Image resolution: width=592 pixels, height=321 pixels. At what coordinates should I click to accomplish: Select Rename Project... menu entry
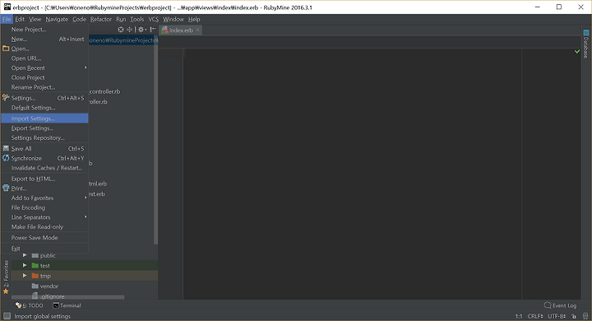click(x=44, y=87)
